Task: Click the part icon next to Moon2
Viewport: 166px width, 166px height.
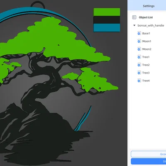Action: pyautogui.click(x=139, y=49)
